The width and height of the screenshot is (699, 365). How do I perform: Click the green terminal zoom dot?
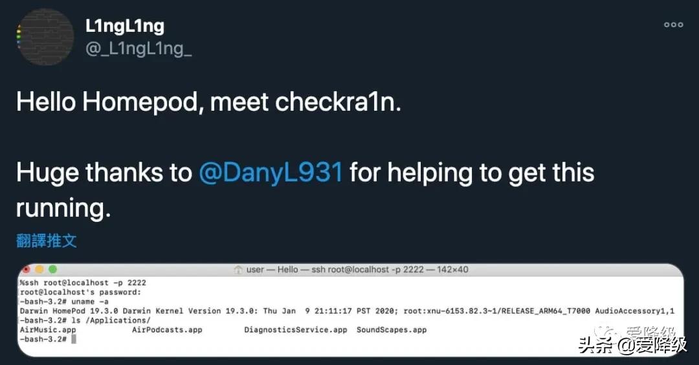point(52,269)
